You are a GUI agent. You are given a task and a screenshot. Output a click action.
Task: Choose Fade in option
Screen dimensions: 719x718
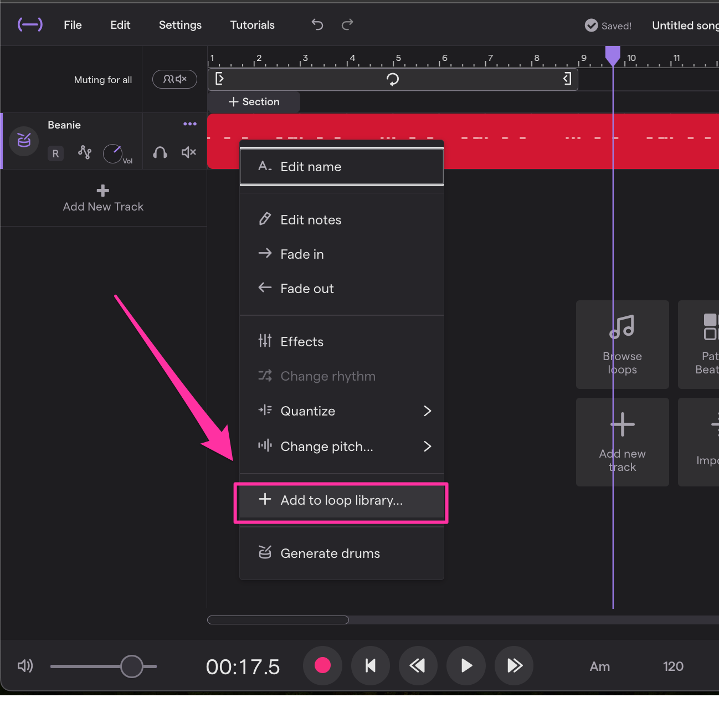click(342, 254)
